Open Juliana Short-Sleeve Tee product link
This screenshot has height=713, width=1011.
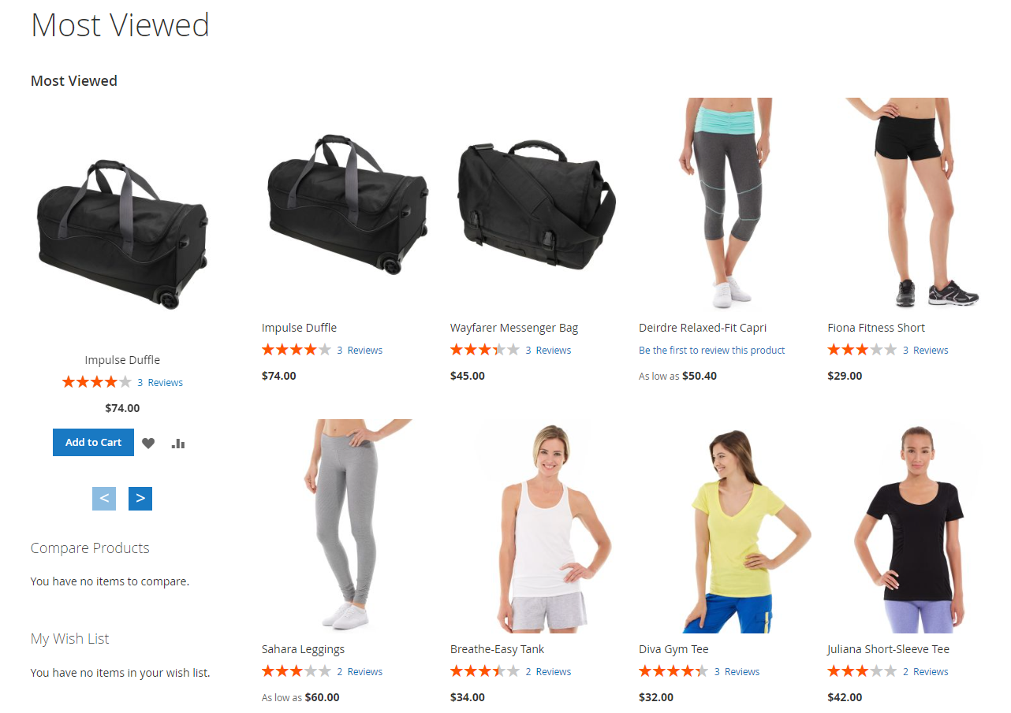click(x=888, y=649)
